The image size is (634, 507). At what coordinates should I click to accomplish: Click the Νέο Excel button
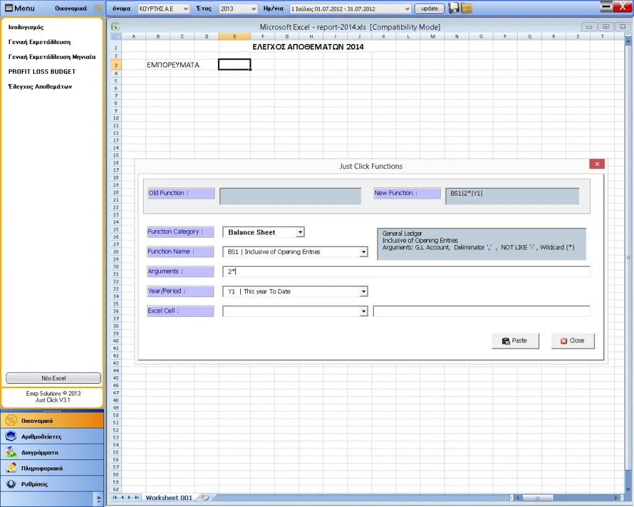point(53,378)
